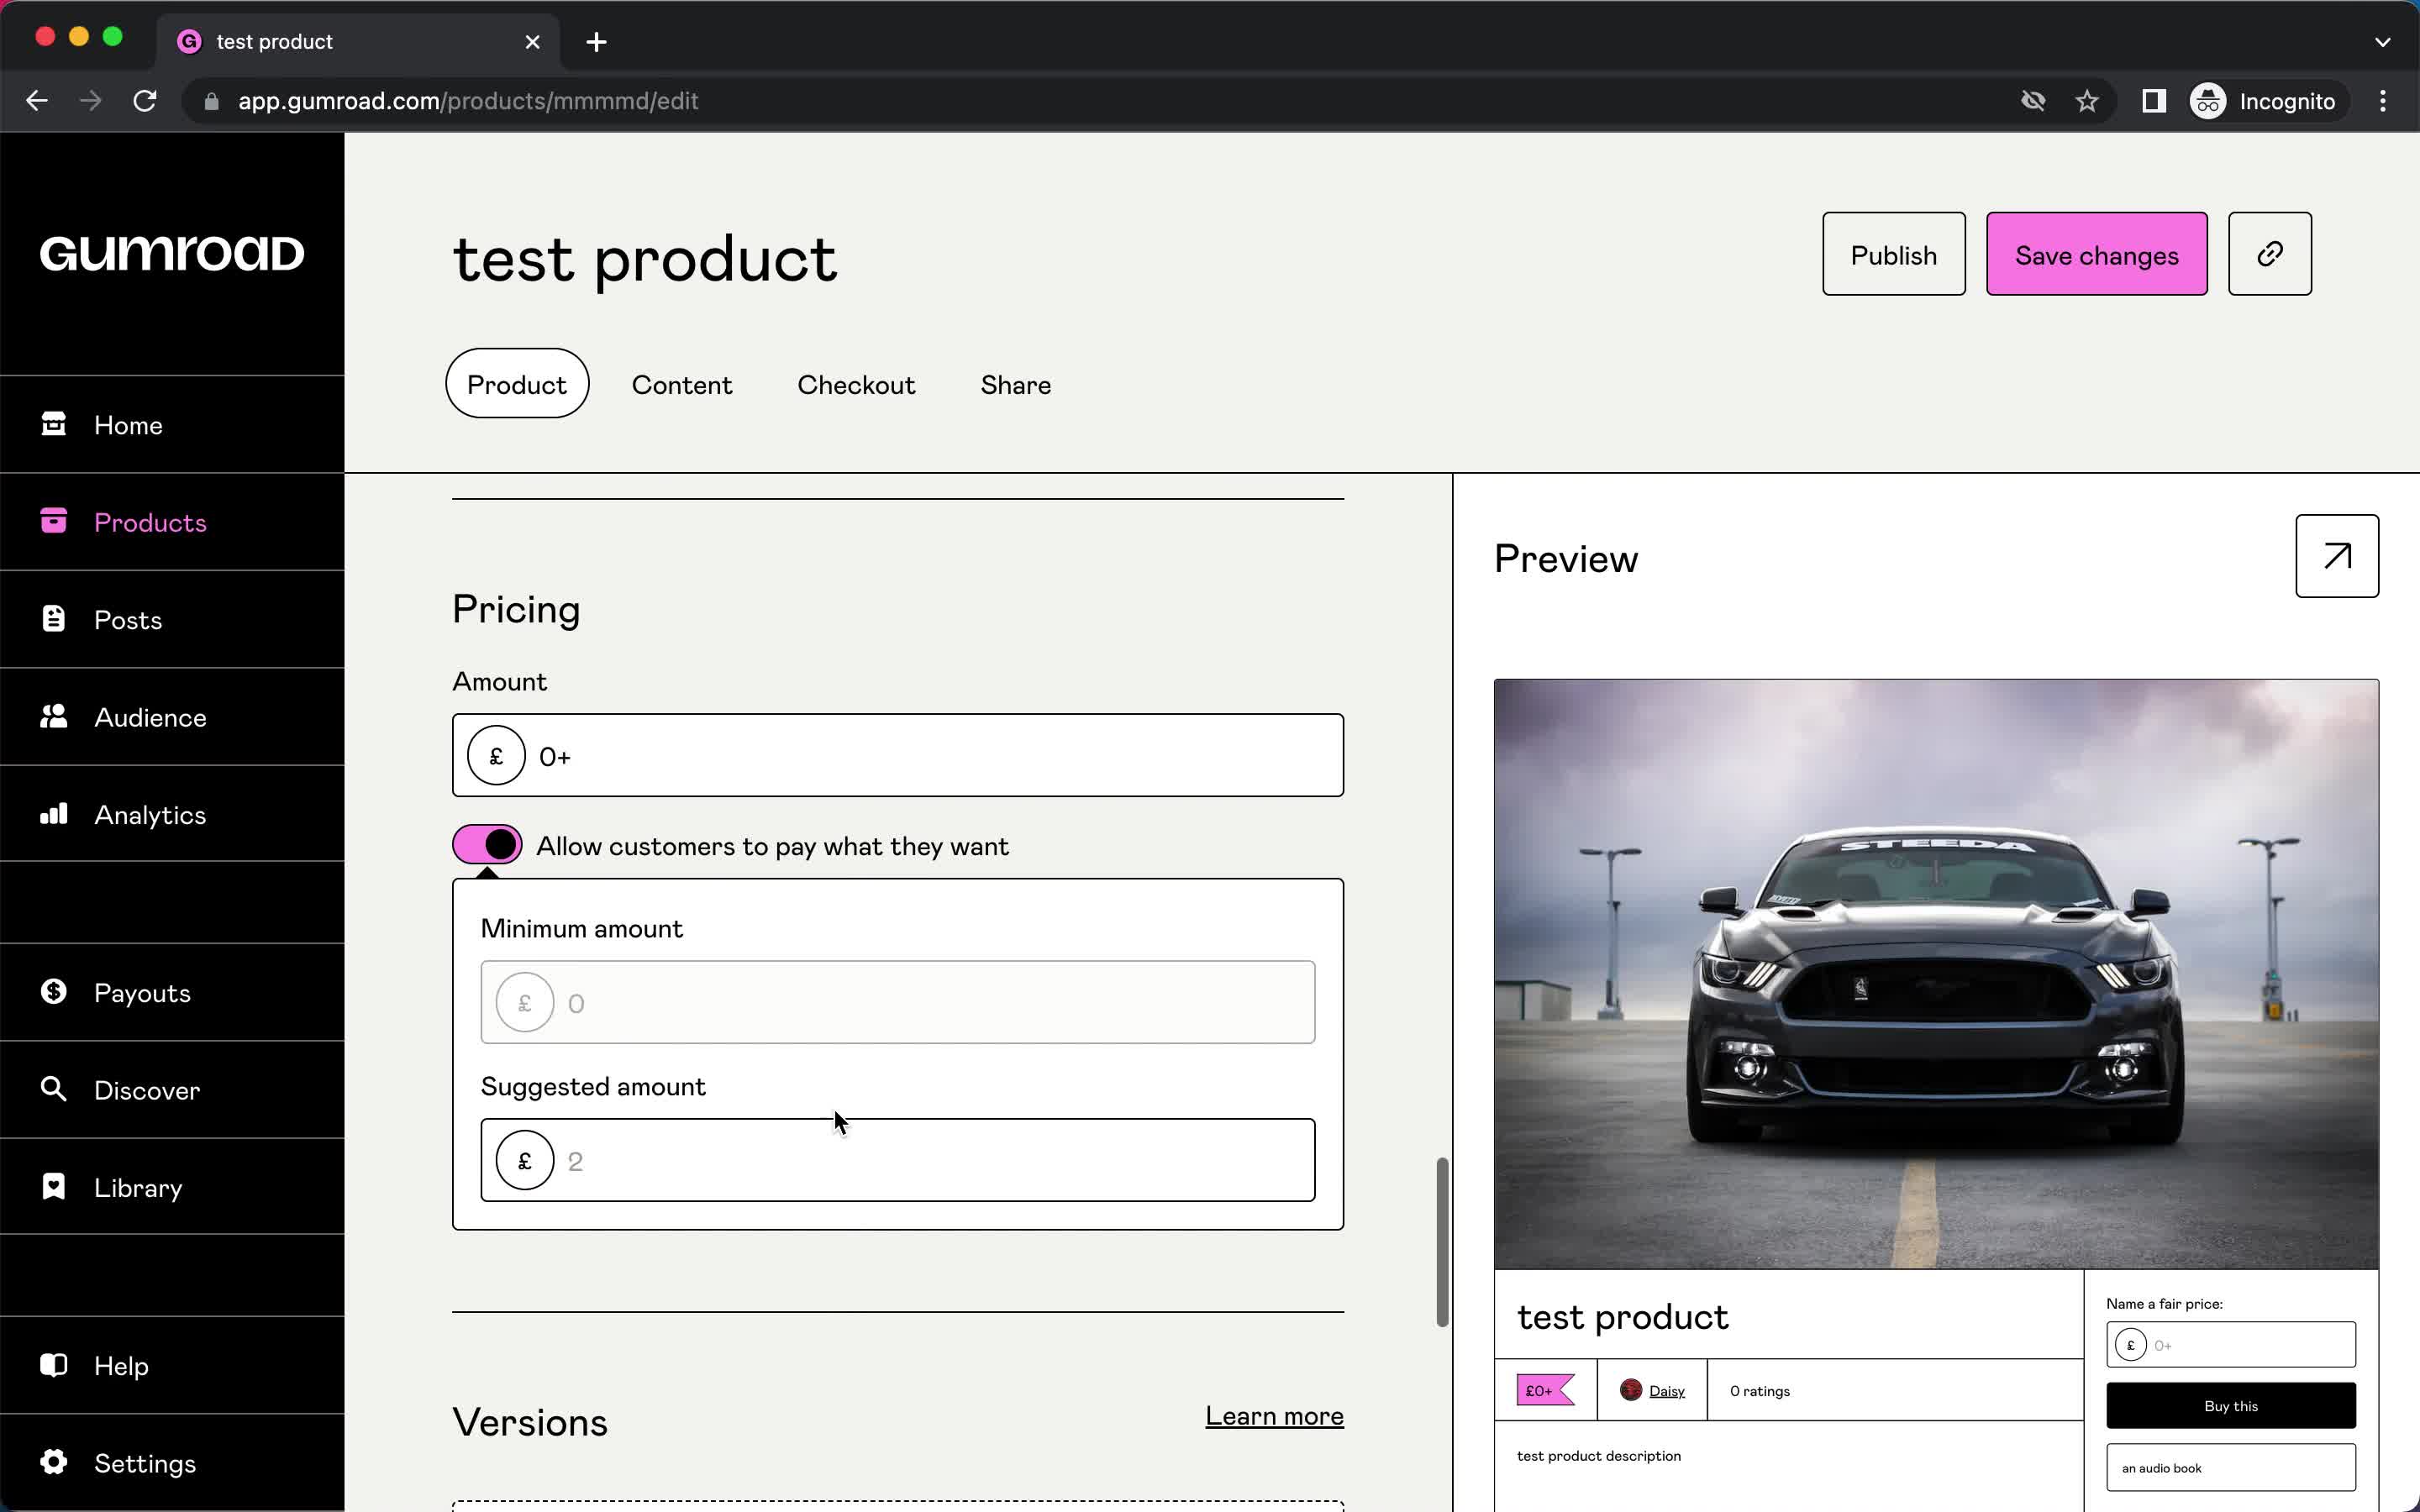View Analytics from the sidebar
This screenshot has width=2420, height=1512.
pyautogui.click(x=172, y=814)
